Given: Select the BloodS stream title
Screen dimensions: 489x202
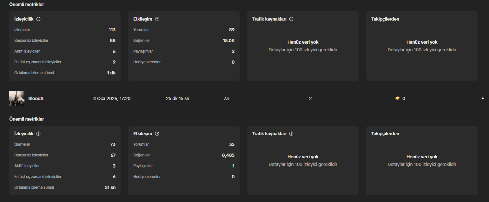Looking at the screenshot, I should point(36,98).
